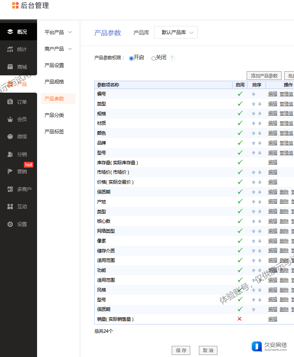The height and width of the screenshot is (357, 294).
Task: Click the 微信 chat icon
Action: (10, 136)
